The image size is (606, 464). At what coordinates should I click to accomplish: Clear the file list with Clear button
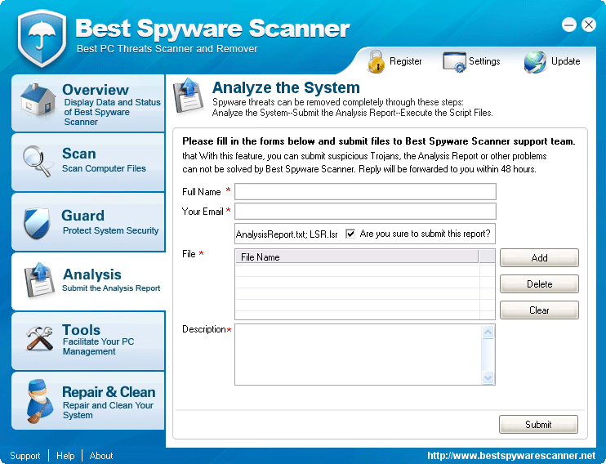click(x=539, y=310)
